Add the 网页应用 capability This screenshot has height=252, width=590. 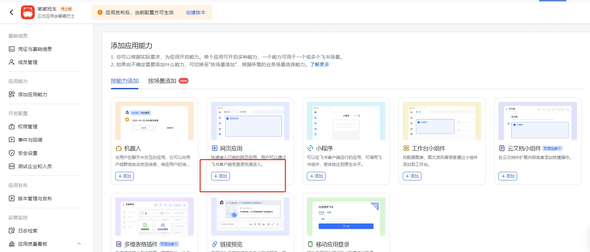220,176
